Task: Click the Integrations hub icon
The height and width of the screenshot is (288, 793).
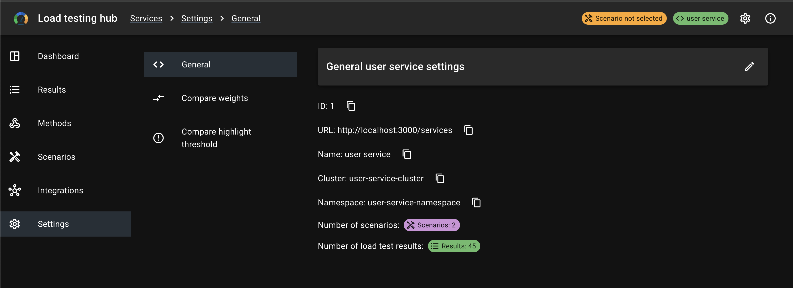Action: 14,190
